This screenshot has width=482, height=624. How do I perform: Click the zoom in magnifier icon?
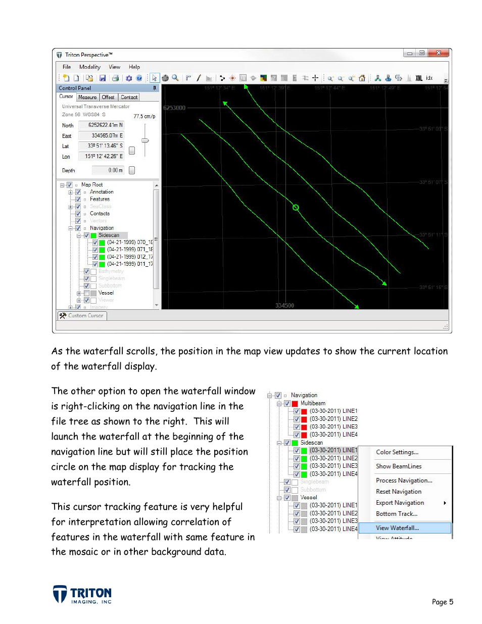point(330,78)
